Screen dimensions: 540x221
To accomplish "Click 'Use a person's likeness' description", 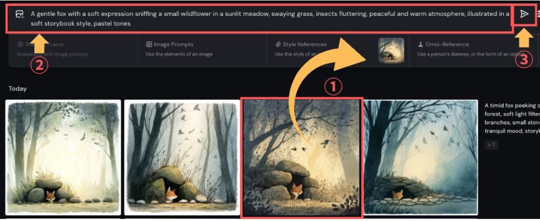I will coord(475,54).
